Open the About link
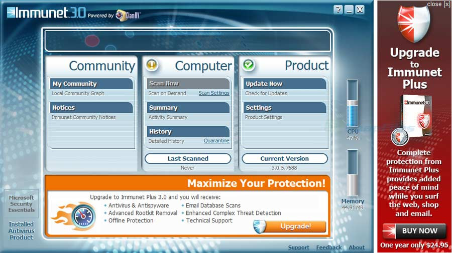 (x=357, y=247)
